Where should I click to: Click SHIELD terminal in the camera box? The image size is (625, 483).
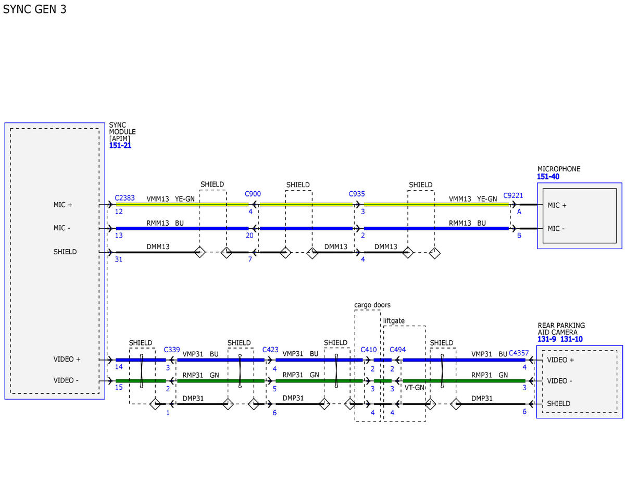pyautogui.click(x=559, y=403)
